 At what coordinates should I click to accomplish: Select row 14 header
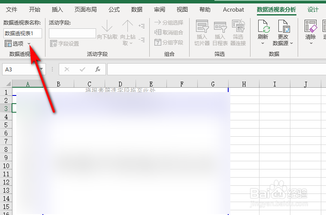click(x=6, y=198)
